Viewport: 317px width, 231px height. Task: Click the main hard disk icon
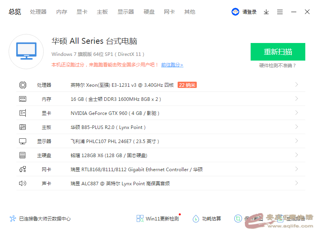pyautogui.click(x=23, y=155)
